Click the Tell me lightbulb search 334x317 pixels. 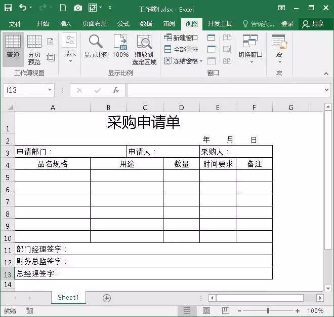(258, 24)
